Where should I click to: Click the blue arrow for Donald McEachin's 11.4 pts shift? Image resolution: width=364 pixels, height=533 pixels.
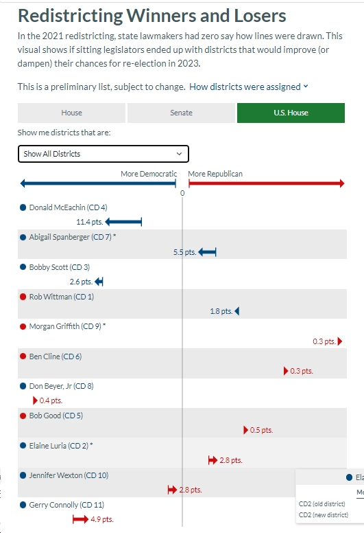click(x=123, y=223)
